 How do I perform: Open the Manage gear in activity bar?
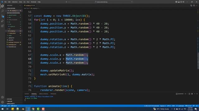click(x=2, y=102)
